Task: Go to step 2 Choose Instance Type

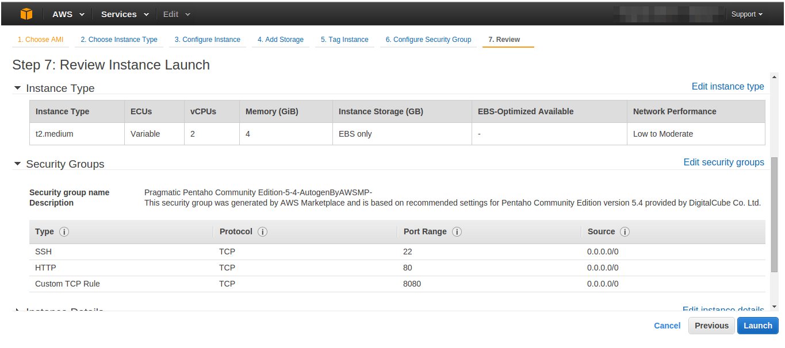Action: [x=119, y=40]
